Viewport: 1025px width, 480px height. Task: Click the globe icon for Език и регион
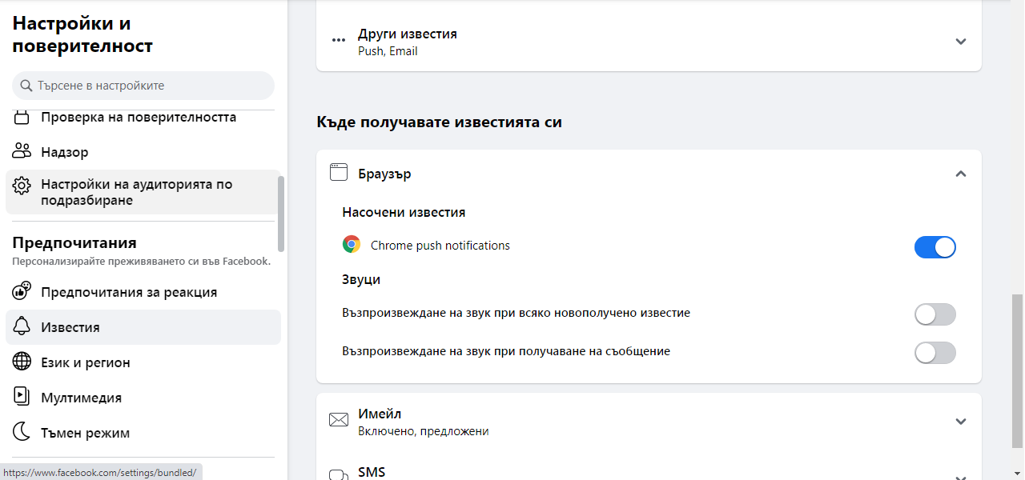(x=22, y=362)
